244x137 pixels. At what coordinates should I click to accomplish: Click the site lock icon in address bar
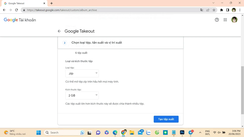coord(24,10)
